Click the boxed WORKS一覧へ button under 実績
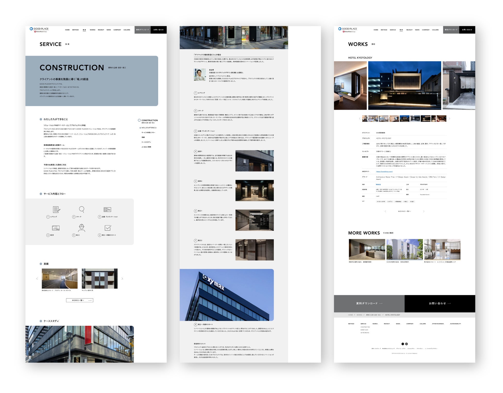The height and width of the screenshot is (393, 503). 80,300
